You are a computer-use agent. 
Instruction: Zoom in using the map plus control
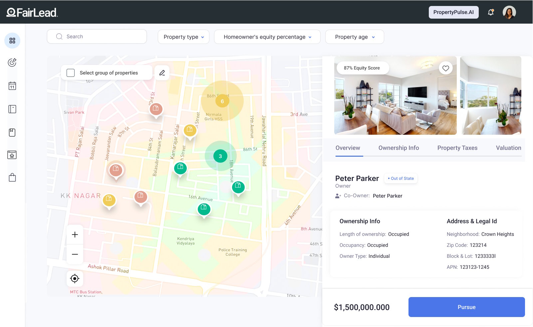(75, 235)
